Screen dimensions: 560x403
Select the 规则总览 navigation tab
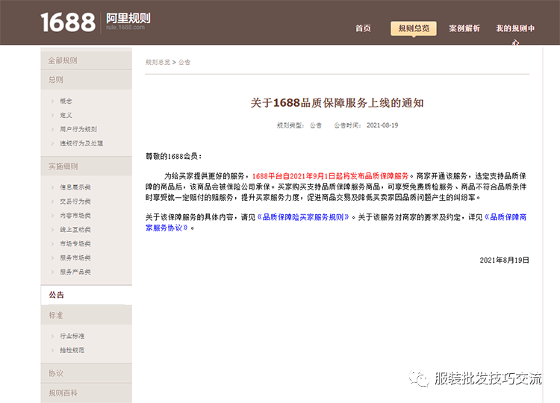(414, 28)
